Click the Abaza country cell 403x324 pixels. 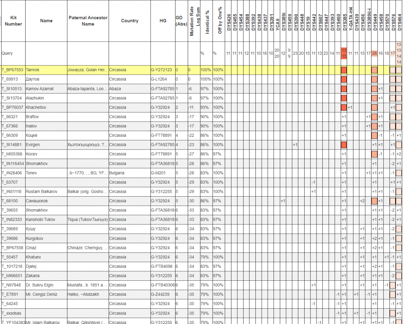115,89
